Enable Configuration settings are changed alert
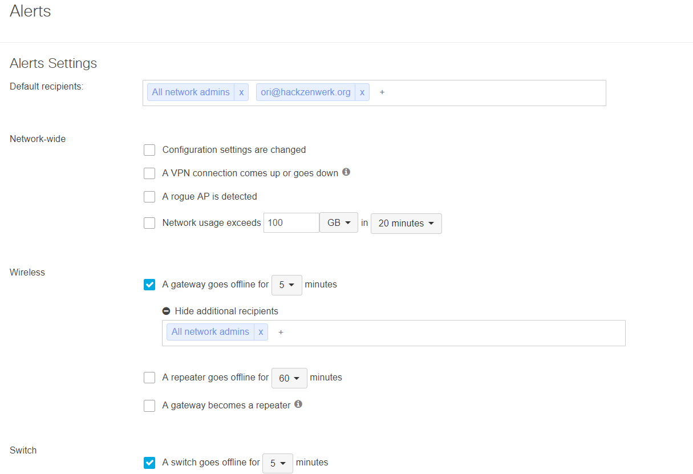693x474 pixels. tap(149, 150)
